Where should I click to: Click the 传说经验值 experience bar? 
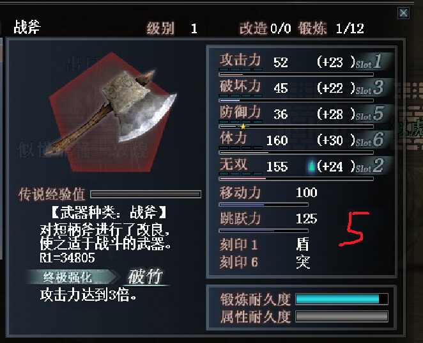(146, 194)
